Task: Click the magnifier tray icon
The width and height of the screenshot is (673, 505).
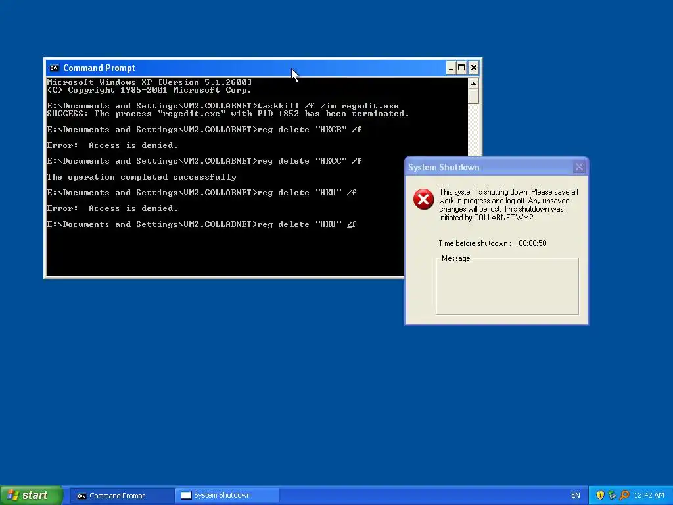Action: click(624, 495)
